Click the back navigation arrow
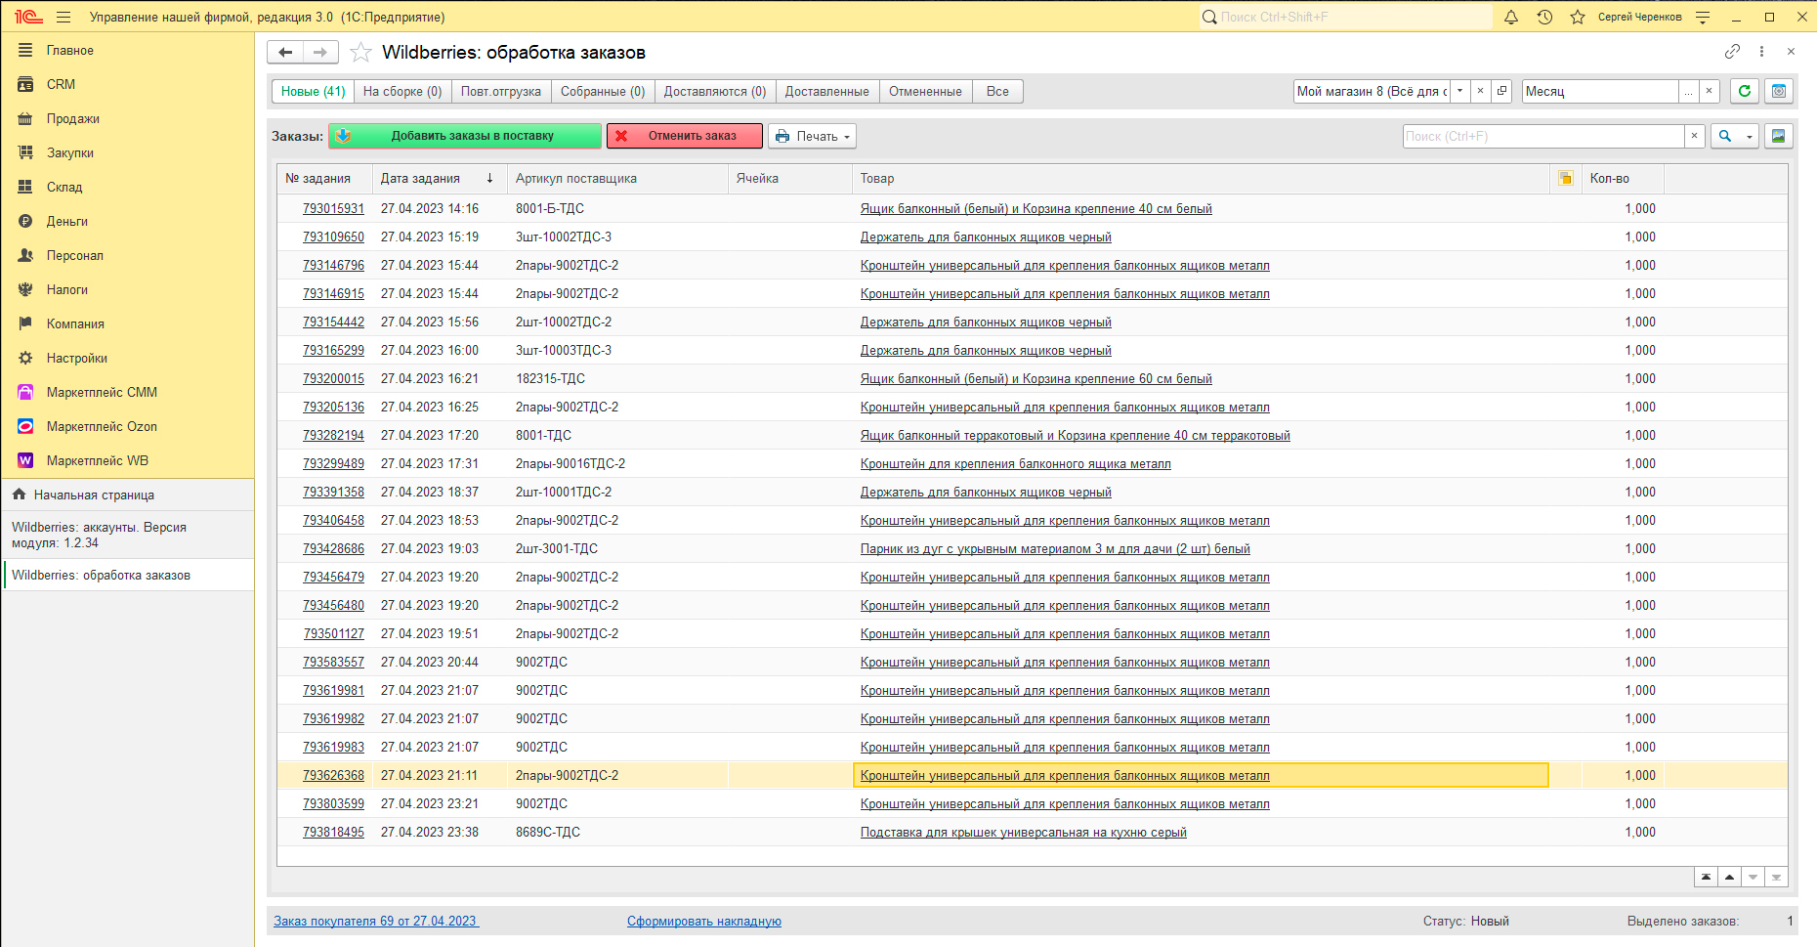This screenshot has height=947, width=1817. coord(285,52)
